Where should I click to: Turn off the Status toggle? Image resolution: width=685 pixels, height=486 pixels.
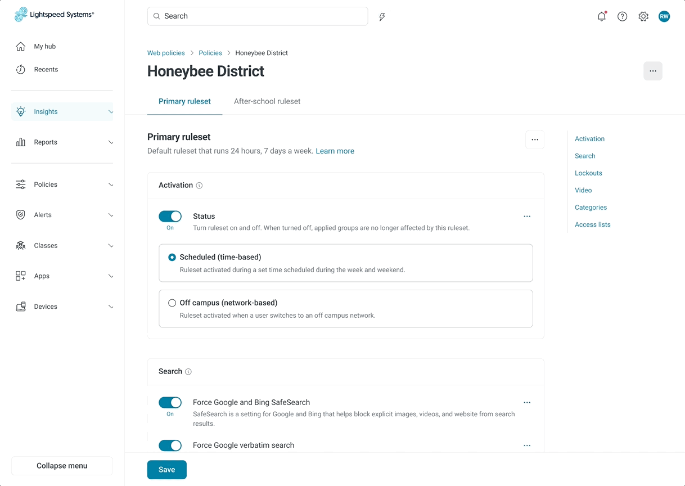tap(170, 216)
